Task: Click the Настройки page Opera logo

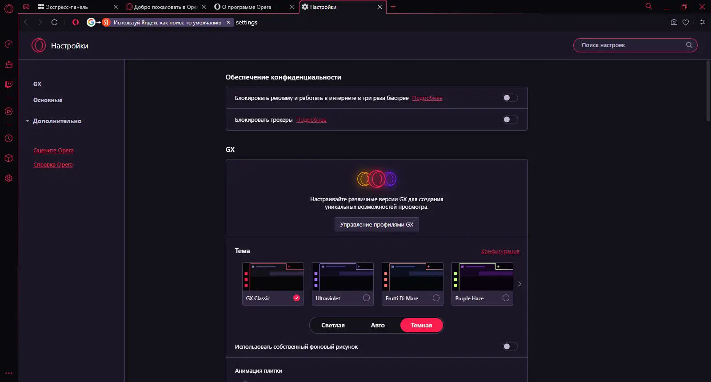Action: pos(39,45)
